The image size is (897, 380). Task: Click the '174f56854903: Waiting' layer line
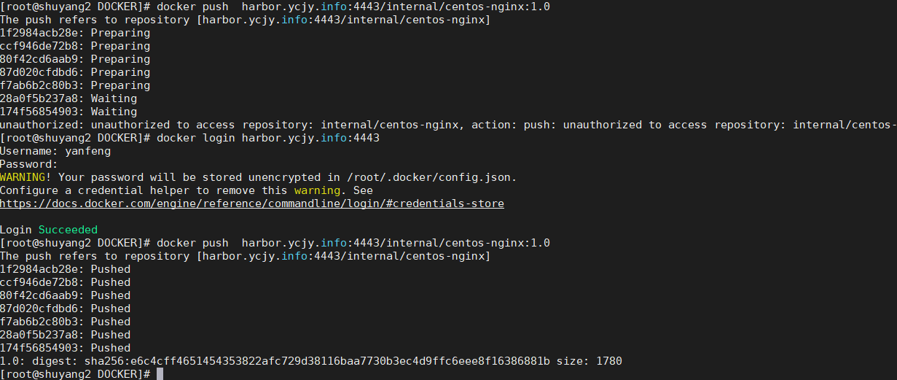tap(68, 112)
